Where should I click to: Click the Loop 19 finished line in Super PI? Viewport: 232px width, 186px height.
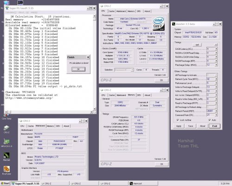click(34, 83)
